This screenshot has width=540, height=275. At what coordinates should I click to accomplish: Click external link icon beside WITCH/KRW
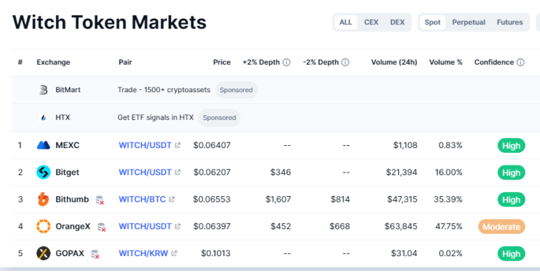click(x=174, y=253)
